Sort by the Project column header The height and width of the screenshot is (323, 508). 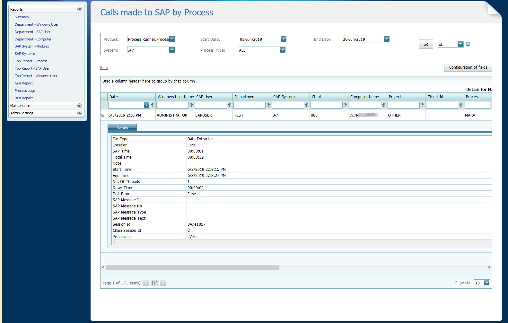406,97
